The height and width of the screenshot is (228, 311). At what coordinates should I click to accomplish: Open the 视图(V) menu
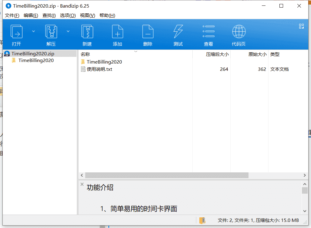point(87,16)
